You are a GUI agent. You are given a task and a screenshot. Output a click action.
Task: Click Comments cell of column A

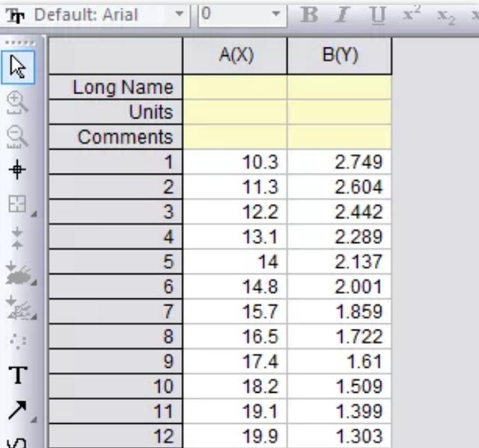235,137
